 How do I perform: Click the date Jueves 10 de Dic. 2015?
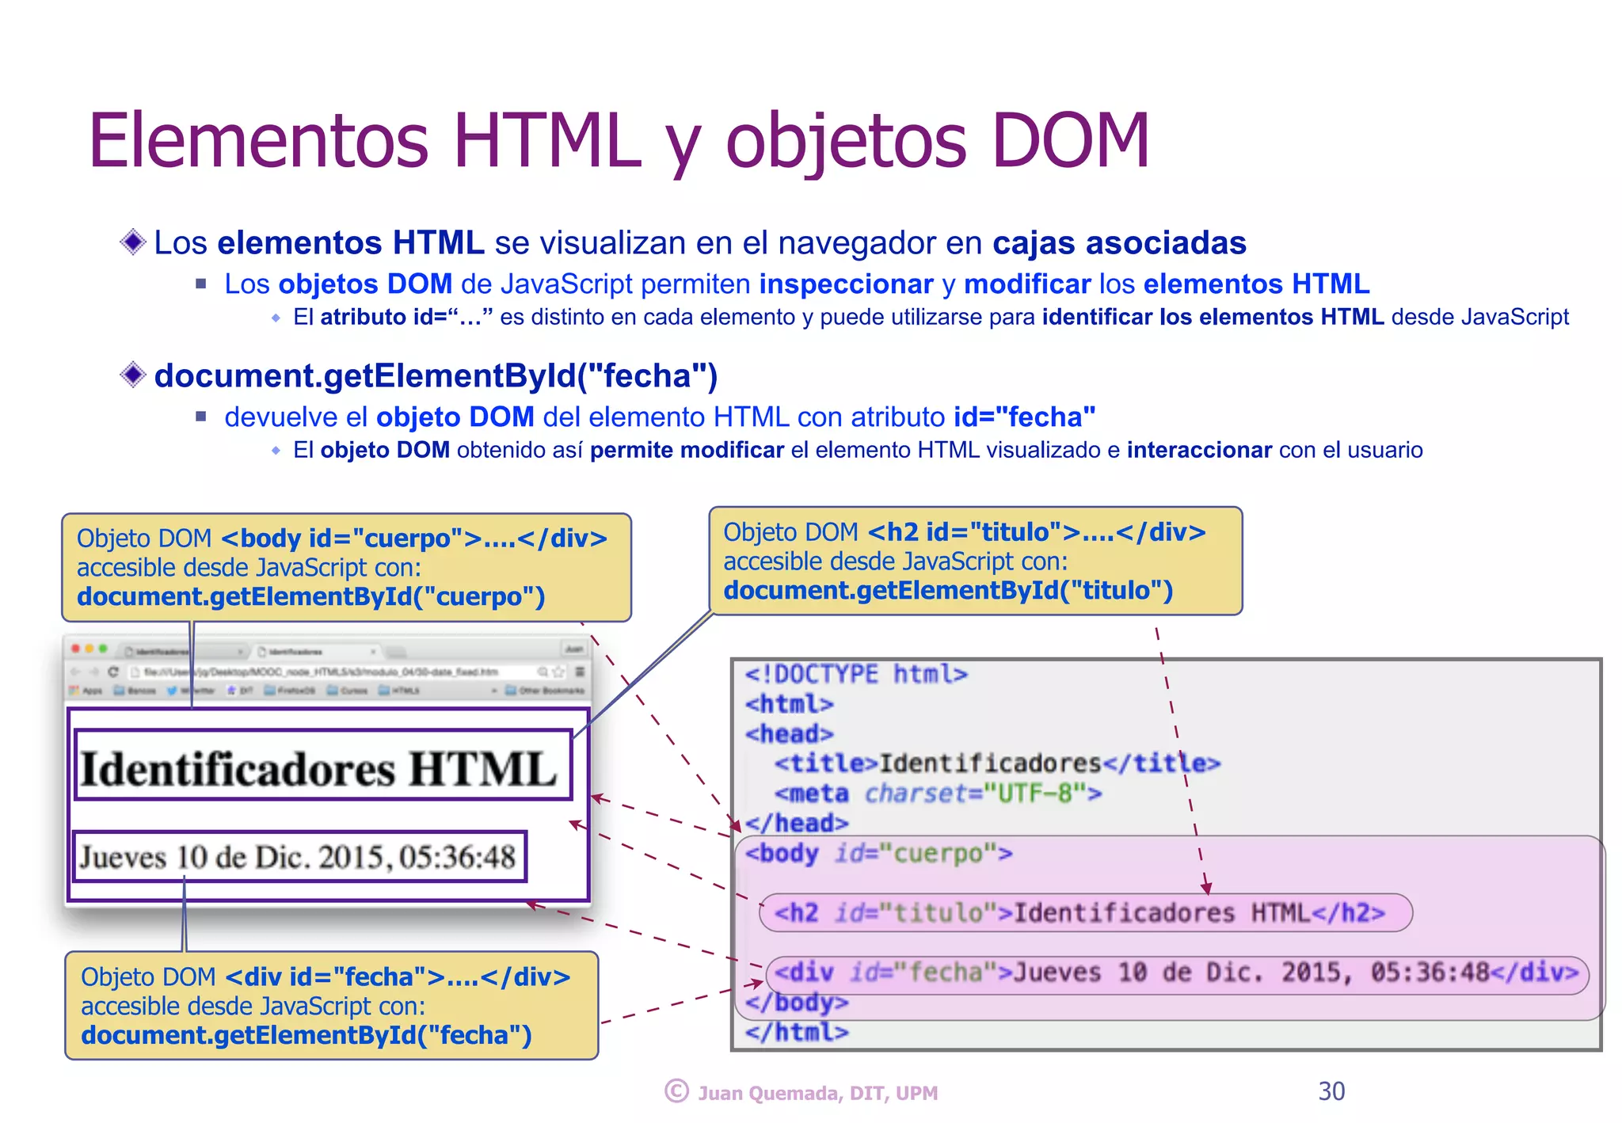[x=297, y=857]
